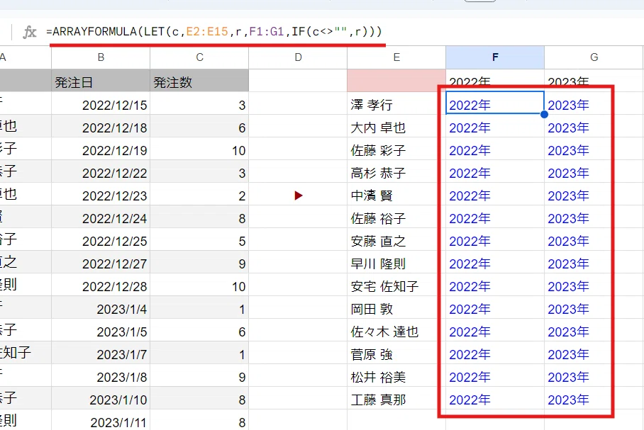
Task: Select date cell 2022/12/27
Action: click(x=101, y=262)
